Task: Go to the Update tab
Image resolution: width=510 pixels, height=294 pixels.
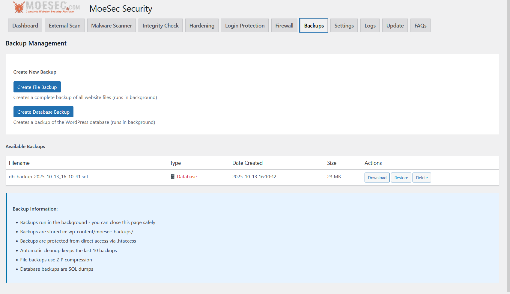Action: coord(395,25)
